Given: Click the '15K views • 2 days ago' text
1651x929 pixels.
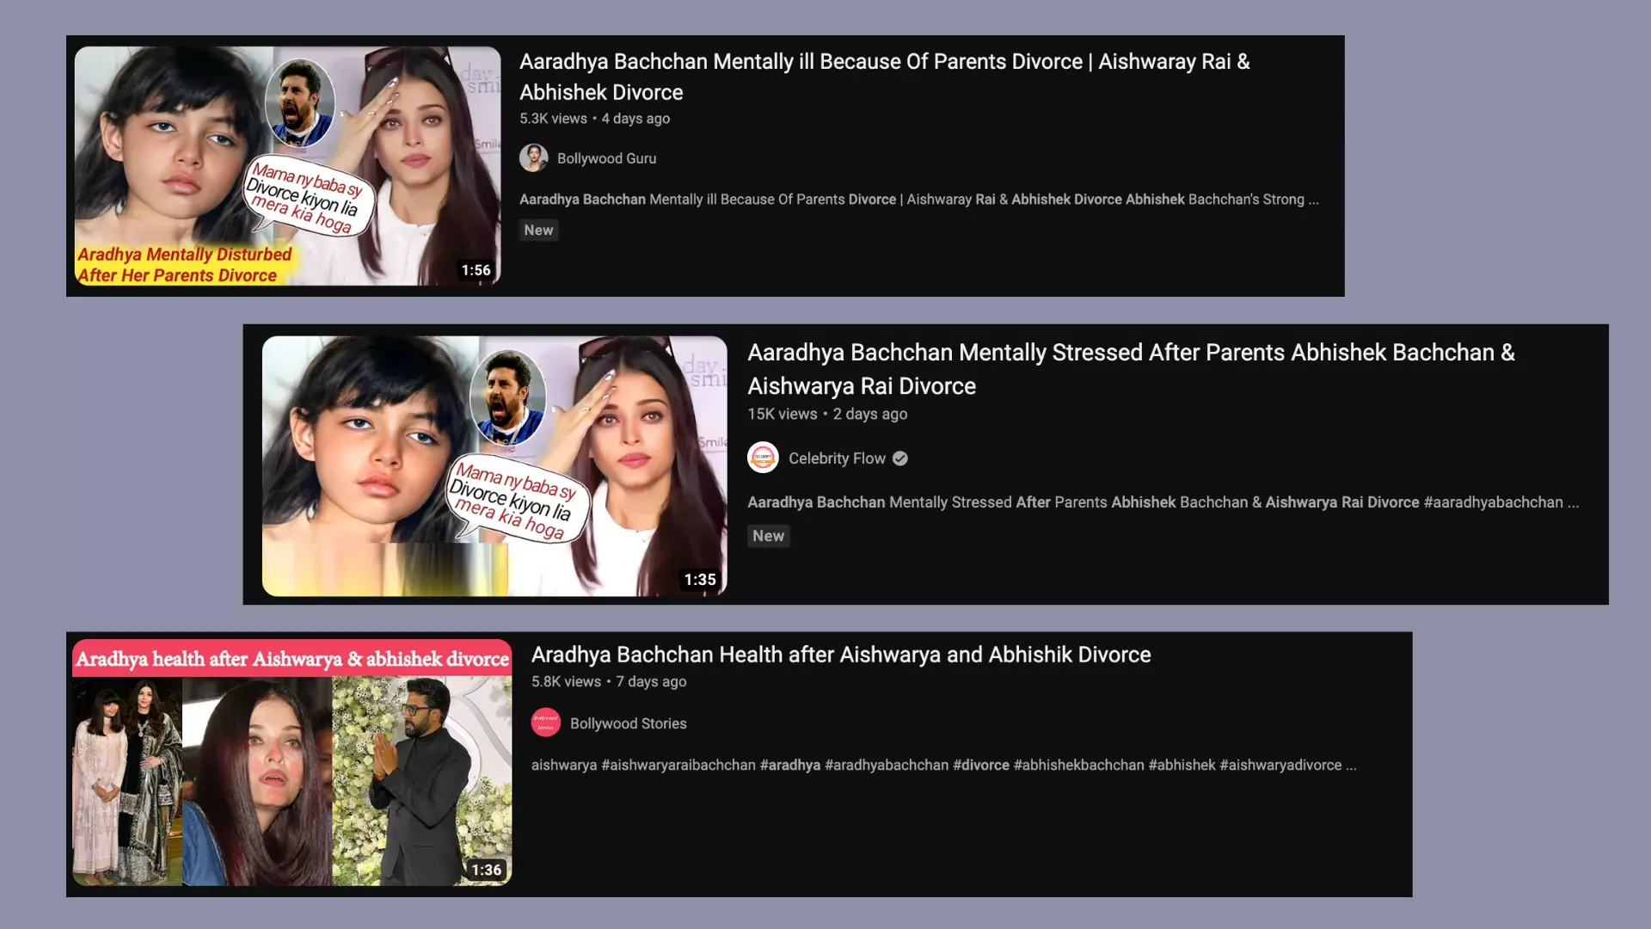Looking at the screenshot, I should click(827, 414).
